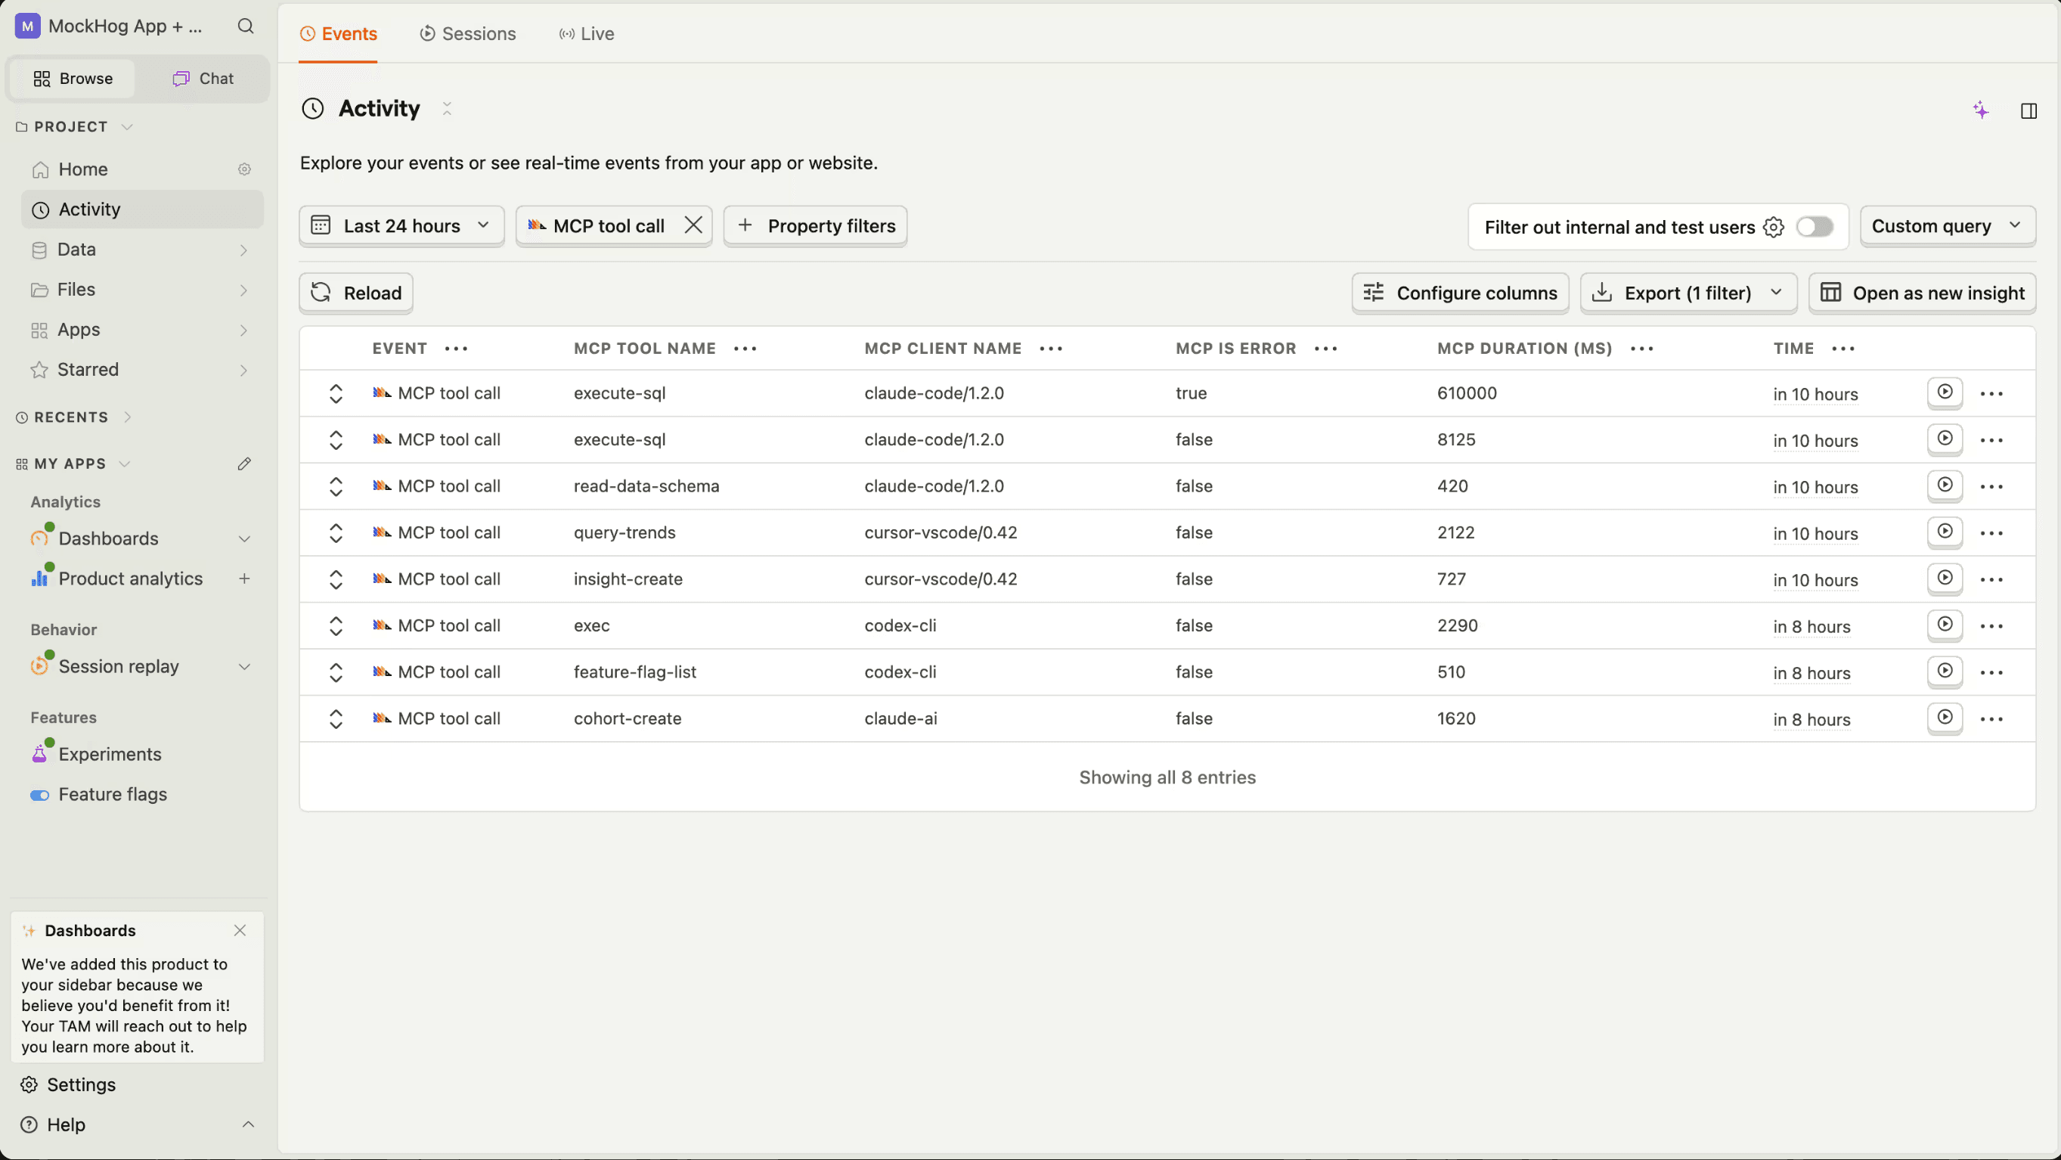Screen dimensions: 2061x1160
Task: Click Open as new insight
Action: pos(1922,293)
